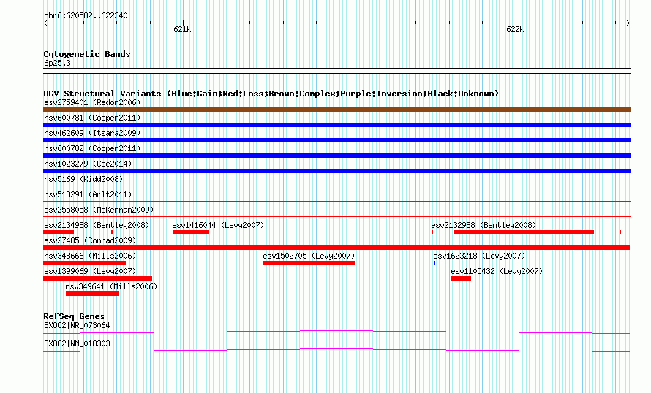Click the red esv1399069 loss bar
The width and height of the screenshot is (651, 393).
click(x=97, y=278)
